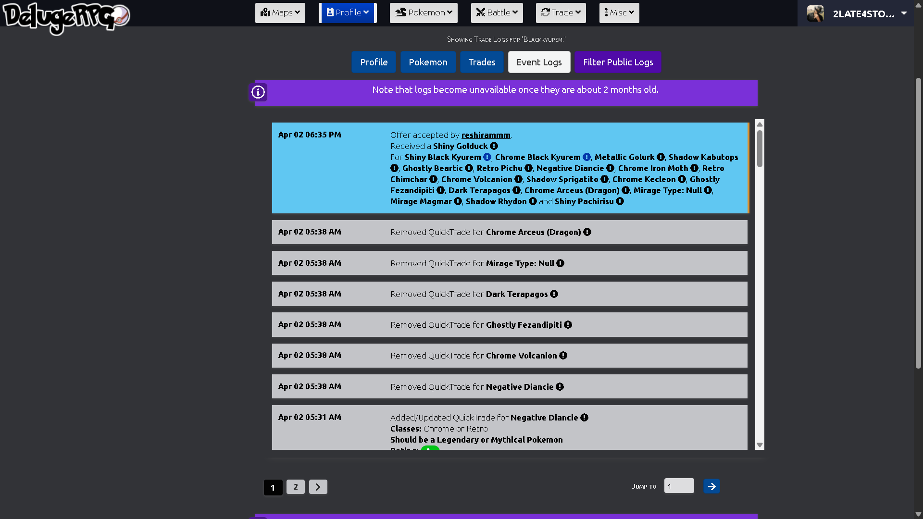Click info icon next to Shadow Sprigatito
The image size is (923, 519).
[605, 179]
